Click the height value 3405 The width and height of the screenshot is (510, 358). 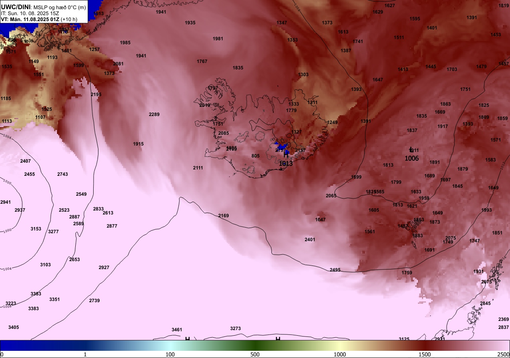[x=14, y=327]
